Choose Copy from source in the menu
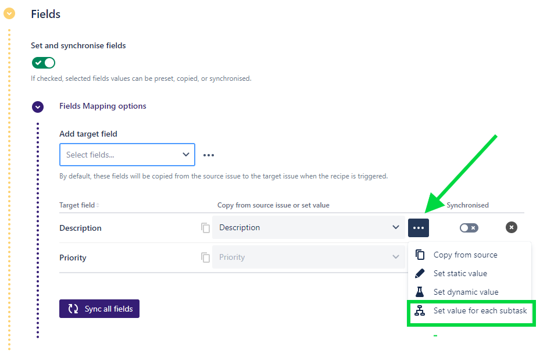The width and height of the screenshot is (547, 361). pos(465,255)
